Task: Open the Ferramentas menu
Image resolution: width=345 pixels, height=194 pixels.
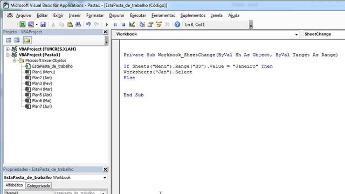Action: [x=163, y=16]
